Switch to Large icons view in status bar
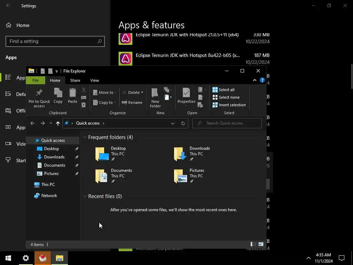The width and height of the screenshot is (353, 265). 261,244
